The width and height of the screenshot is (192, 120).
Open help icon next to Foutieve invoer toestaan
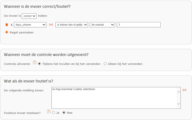tap(49, 111)
